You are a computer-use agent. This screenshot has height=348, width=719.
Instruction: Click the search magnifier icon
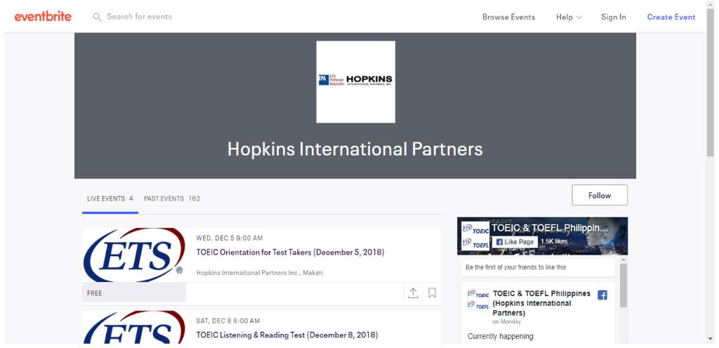(x=97, y=17)
